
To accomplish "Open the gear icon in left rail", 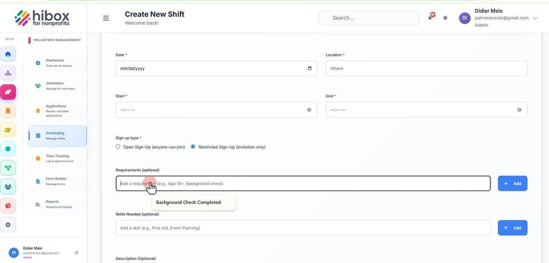I will coord(8,225).
